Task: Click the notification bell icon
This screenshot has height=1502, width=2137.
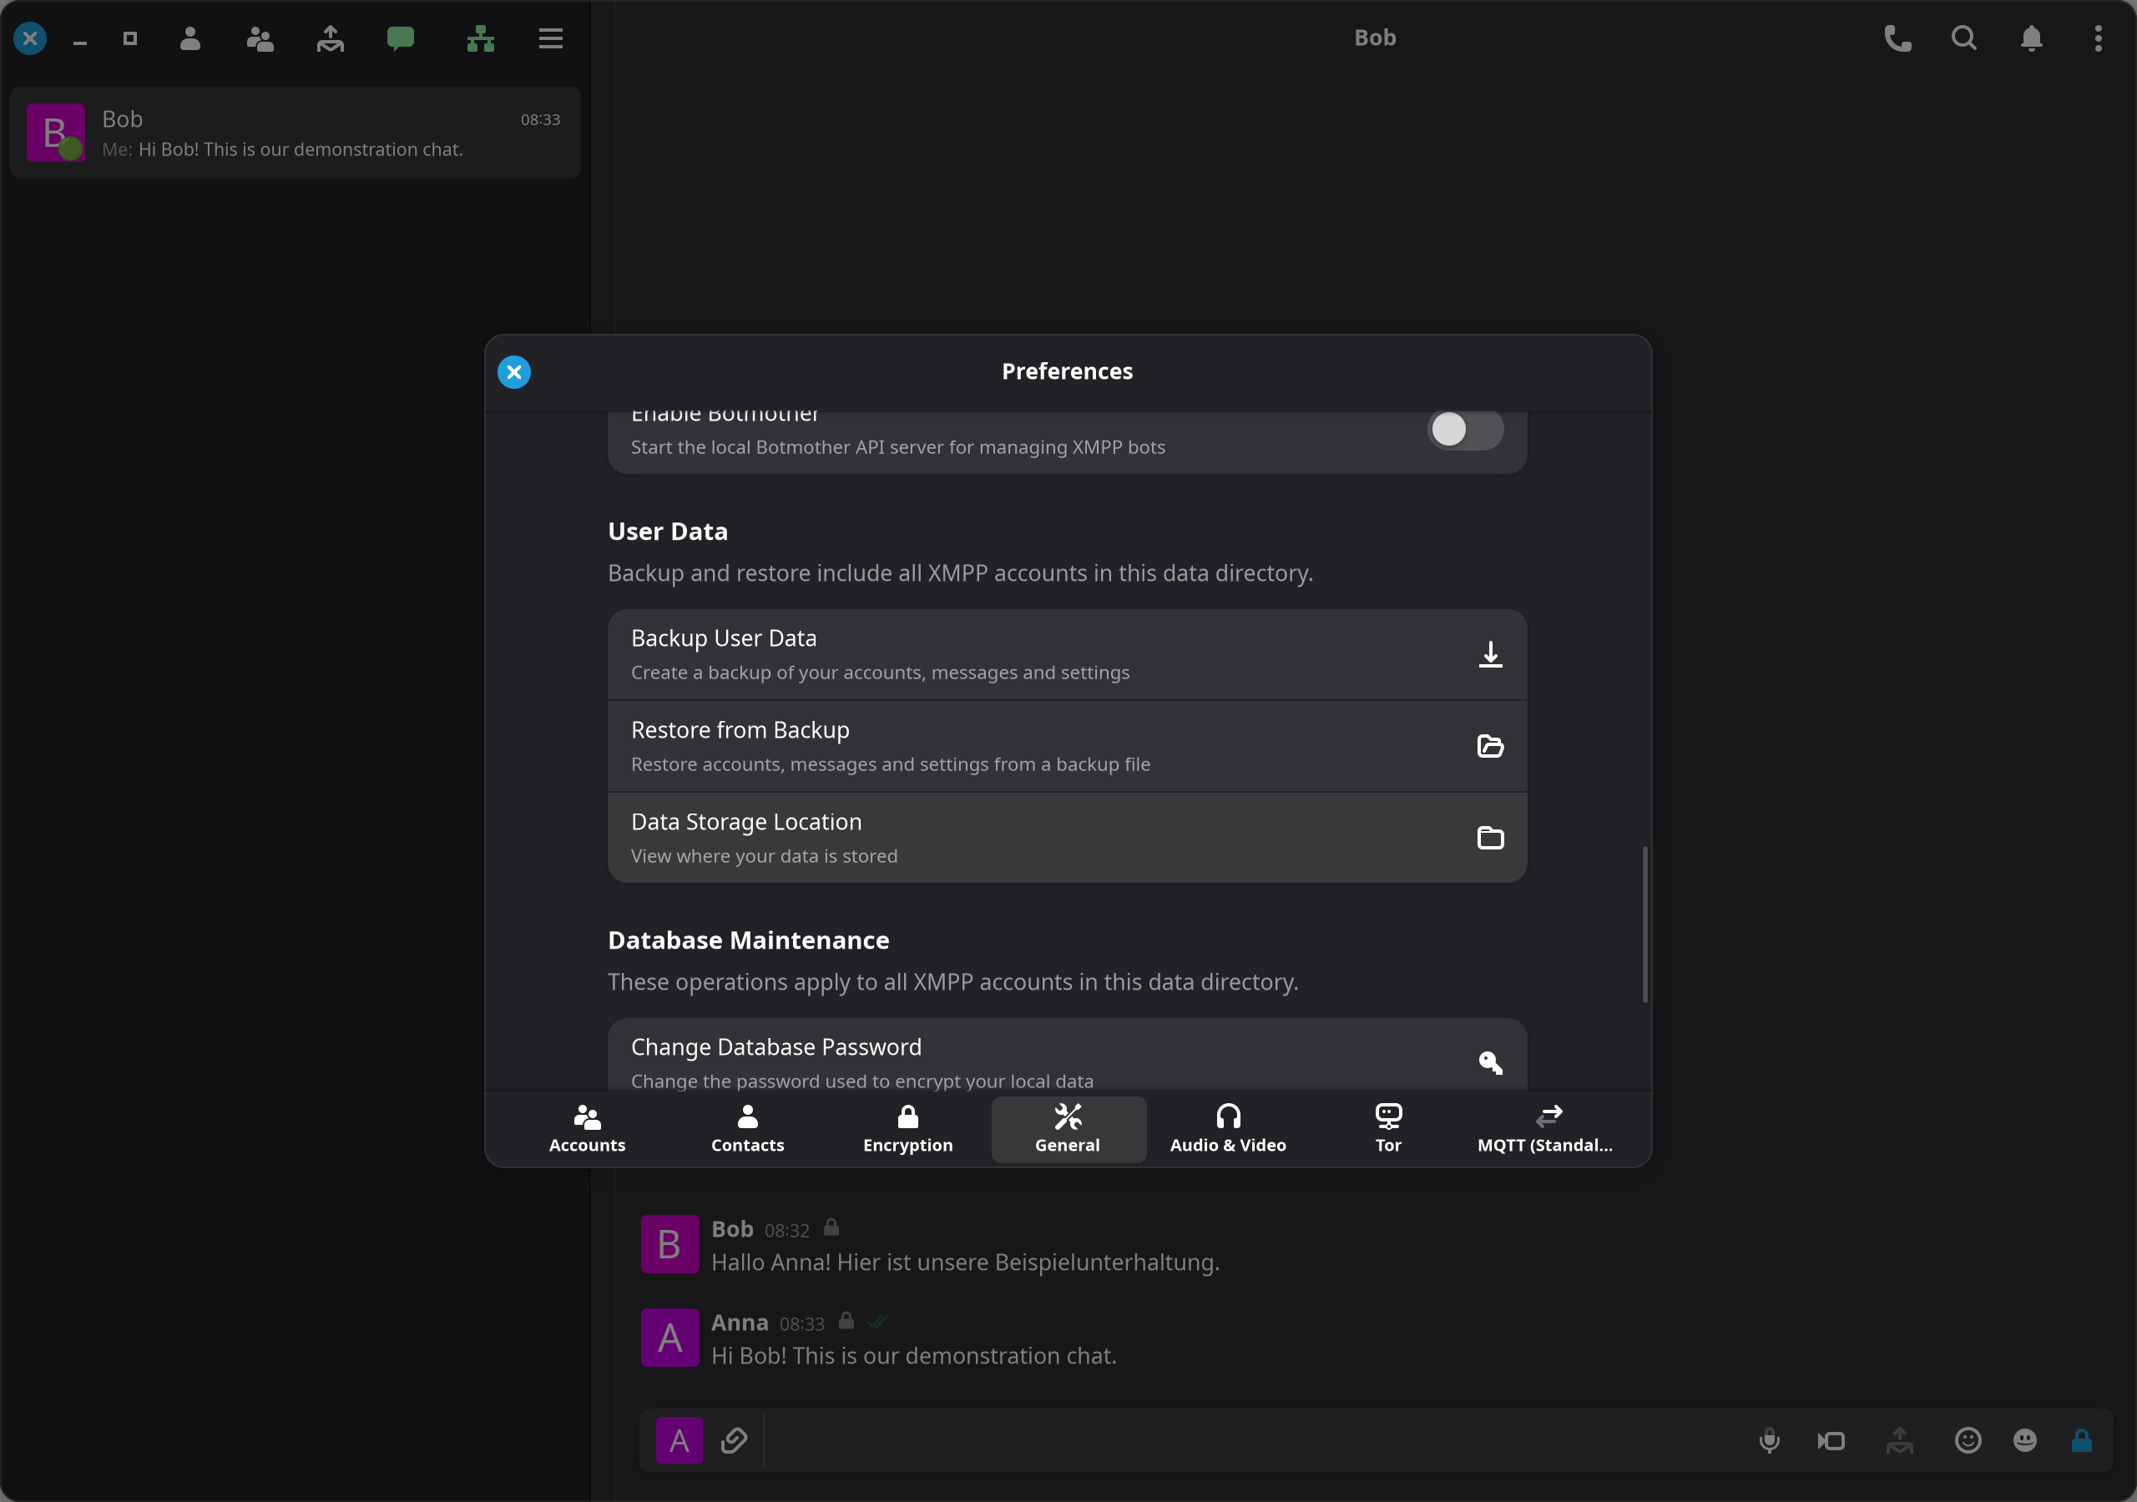Action: click(2032, 38)
